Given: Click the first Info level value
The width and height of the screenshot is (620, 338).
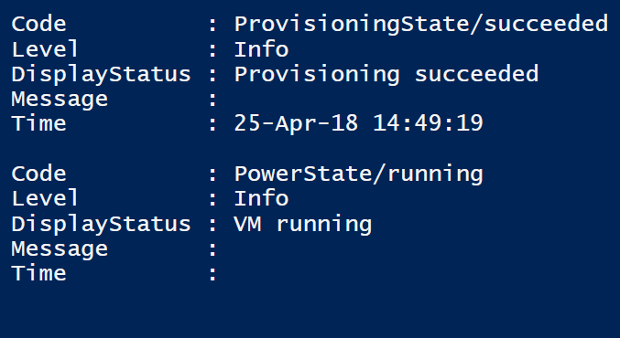Looking at the screenshot, I should point(261,49).
